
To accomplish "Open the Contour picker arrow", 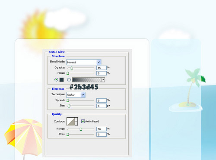I will [76, 121].
